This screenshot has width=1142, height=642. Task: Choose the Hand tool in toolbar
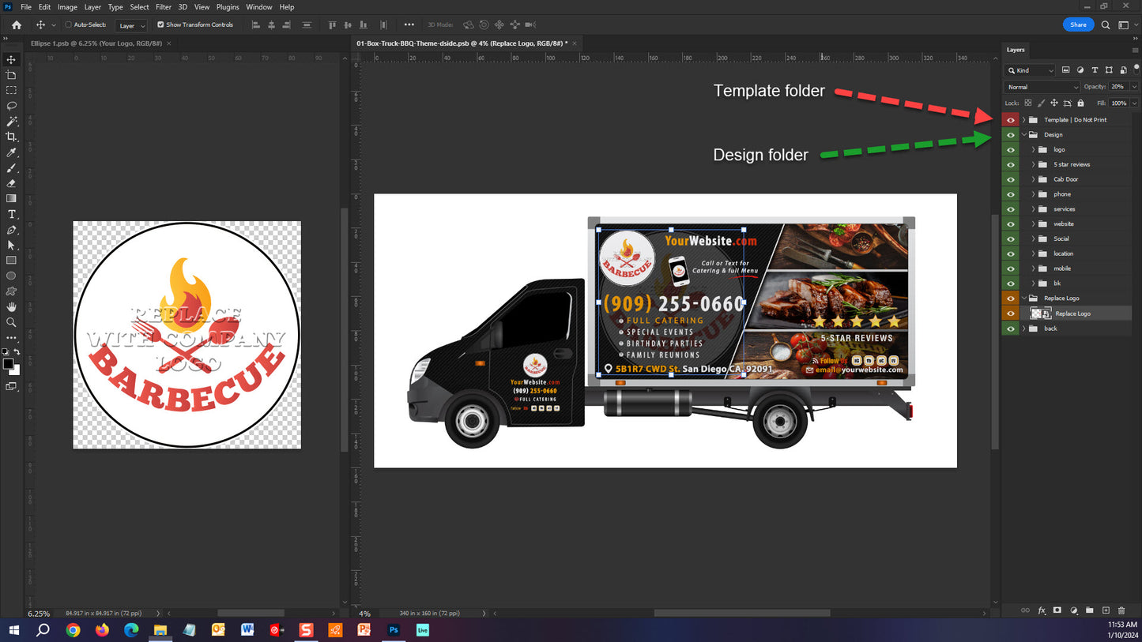(x=11, y=306)
